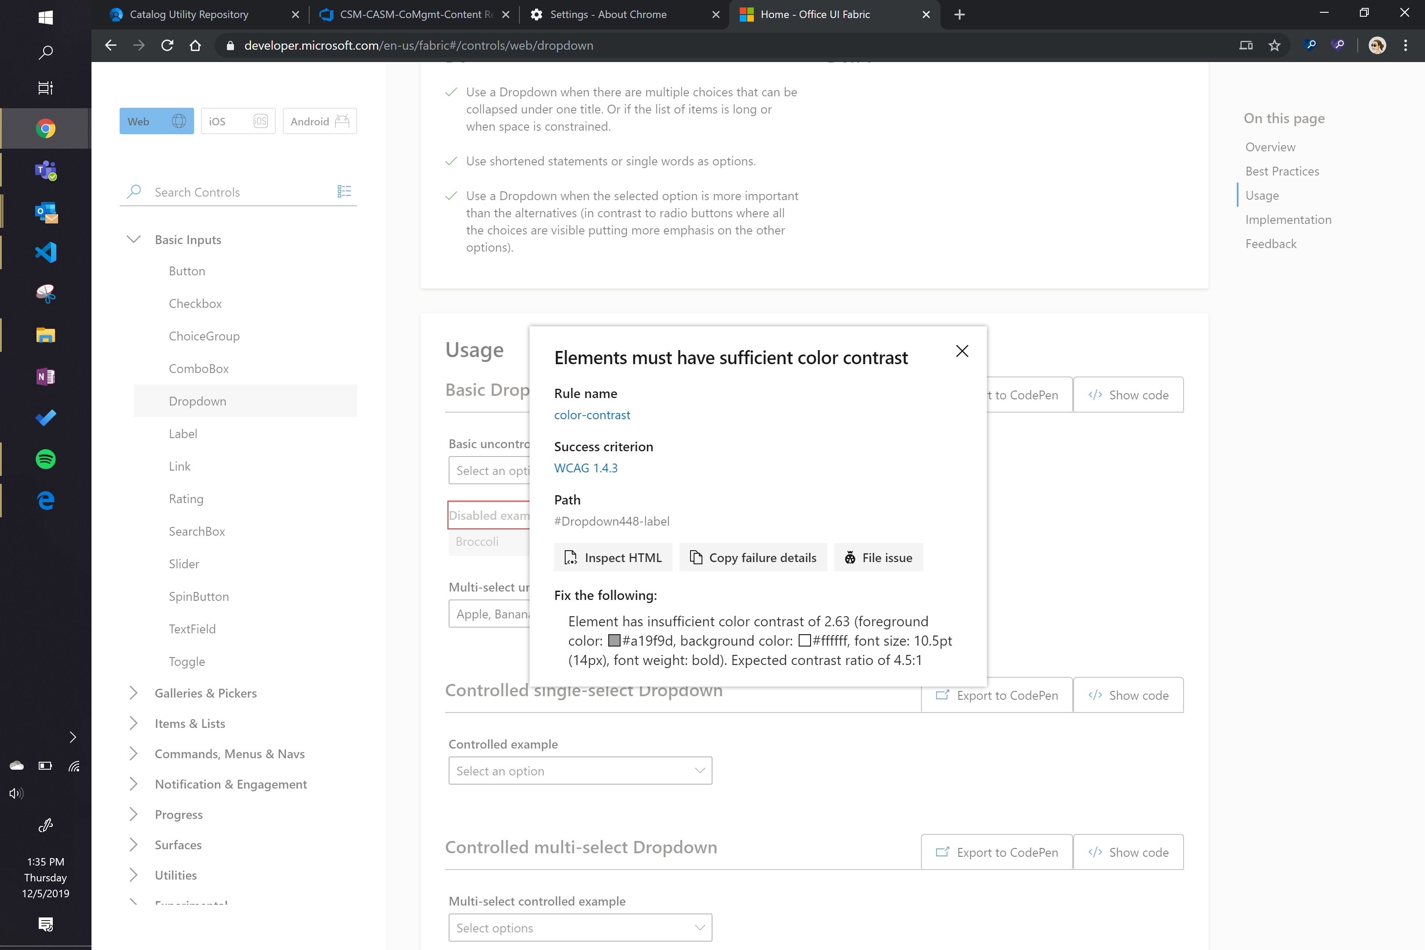The image size is (1425, 950).
Task: Click the foreground color #a19f9d swatch
Action: pos(614,641)
